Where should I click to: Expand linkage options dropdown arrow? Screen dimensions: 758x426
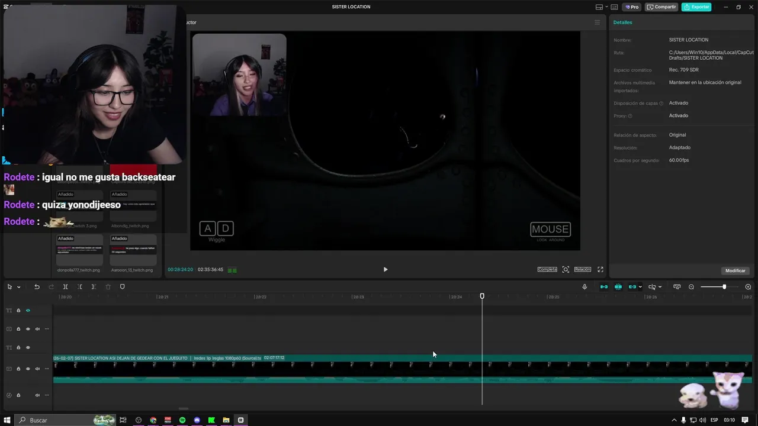tap(640, 287)
